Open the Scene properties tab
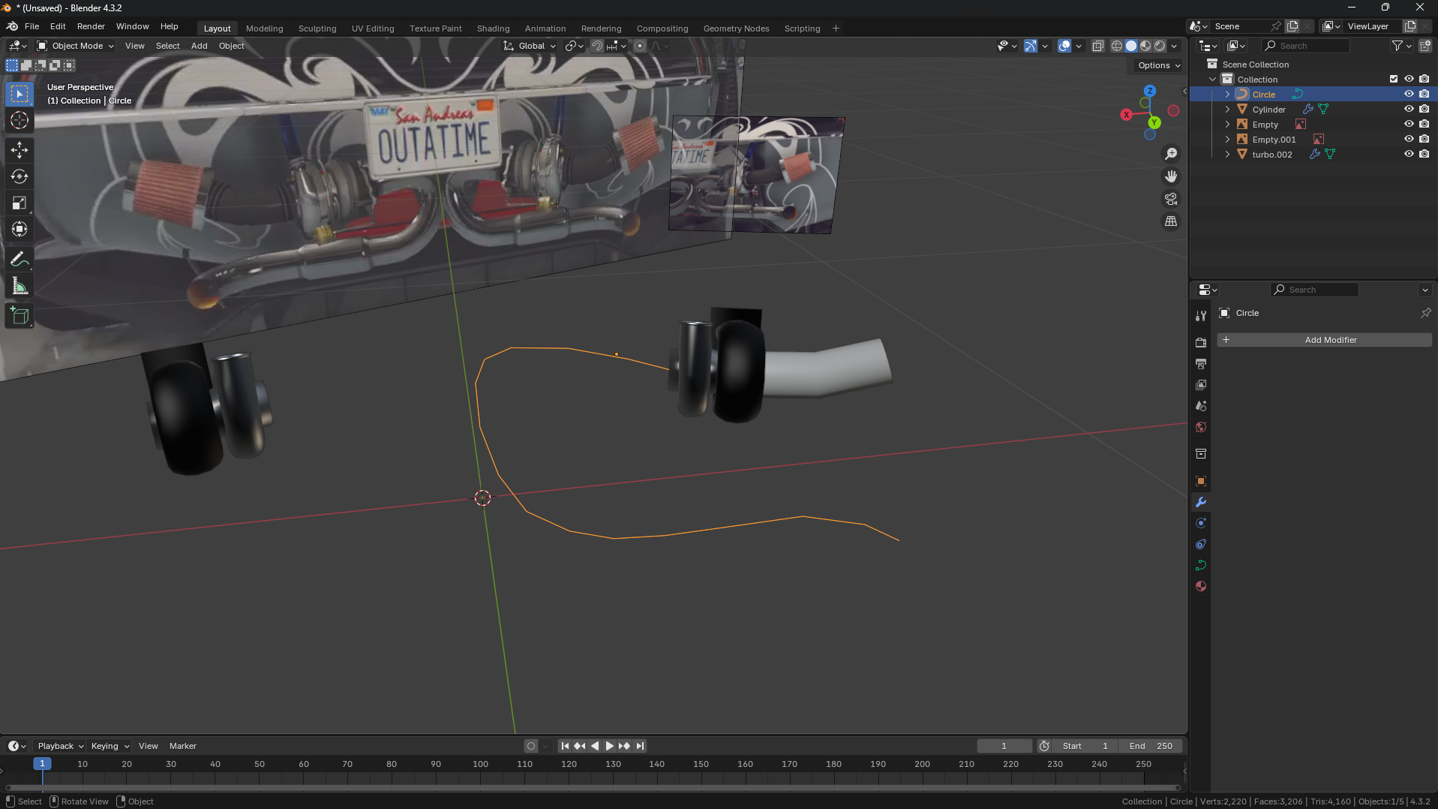Image resolution: width=1438 pixels, height=809 pixels. [1201, 406]
